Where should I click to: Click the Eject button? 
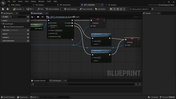click(x=121, y=9)
